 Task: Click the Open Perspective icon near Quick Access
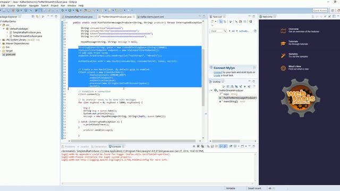pyautogui.click(x=333, y=11)
